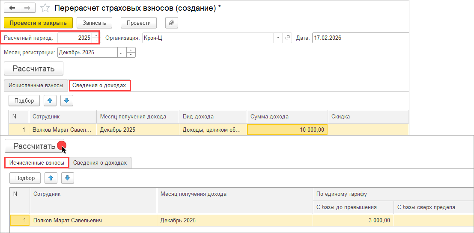Image resolution: width=474 pixels, height=233 pixels.
Task: Open the organization Крон-Ц card icon
Action: coord(288,38)
